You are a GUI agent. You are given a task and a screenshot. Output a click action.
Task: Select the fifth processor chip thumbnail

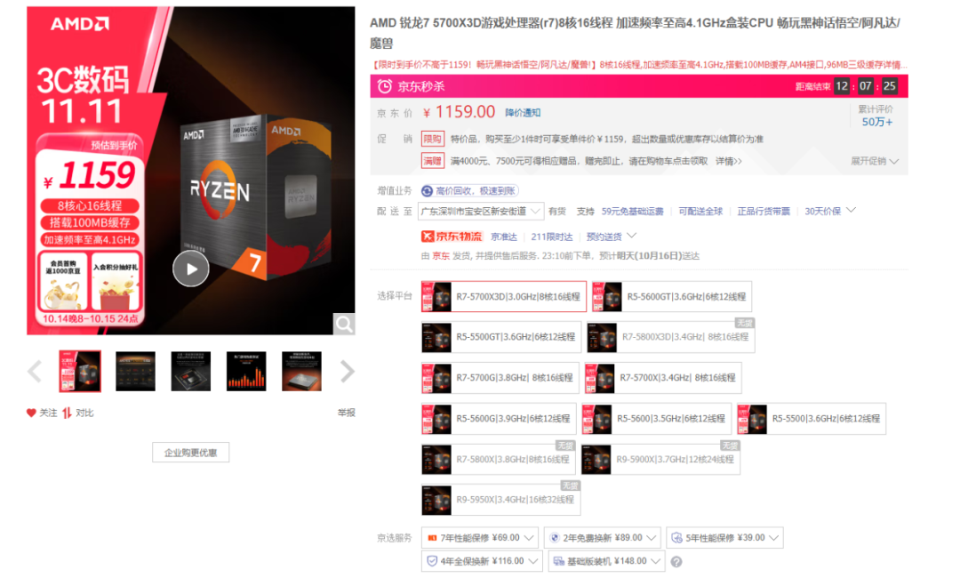pos(301,371)
